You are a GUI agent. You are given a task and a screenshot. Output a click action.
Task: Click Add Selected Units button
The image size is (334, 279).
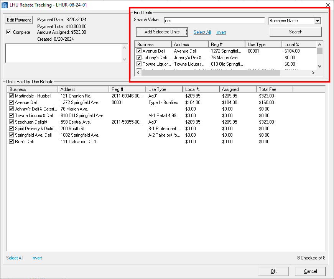[162, 32]
